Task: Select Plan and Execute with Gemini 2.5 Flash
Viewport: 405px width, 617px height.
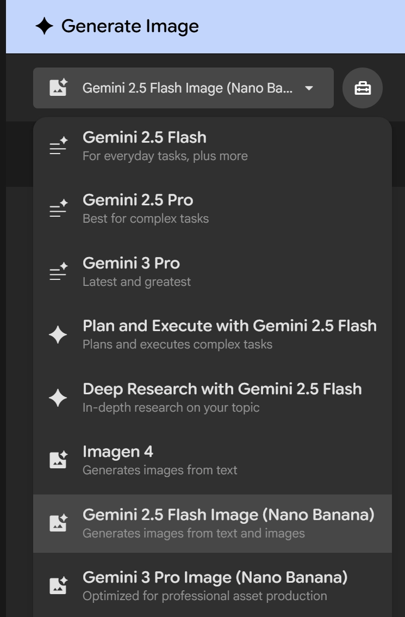Action: click(229, 334)
